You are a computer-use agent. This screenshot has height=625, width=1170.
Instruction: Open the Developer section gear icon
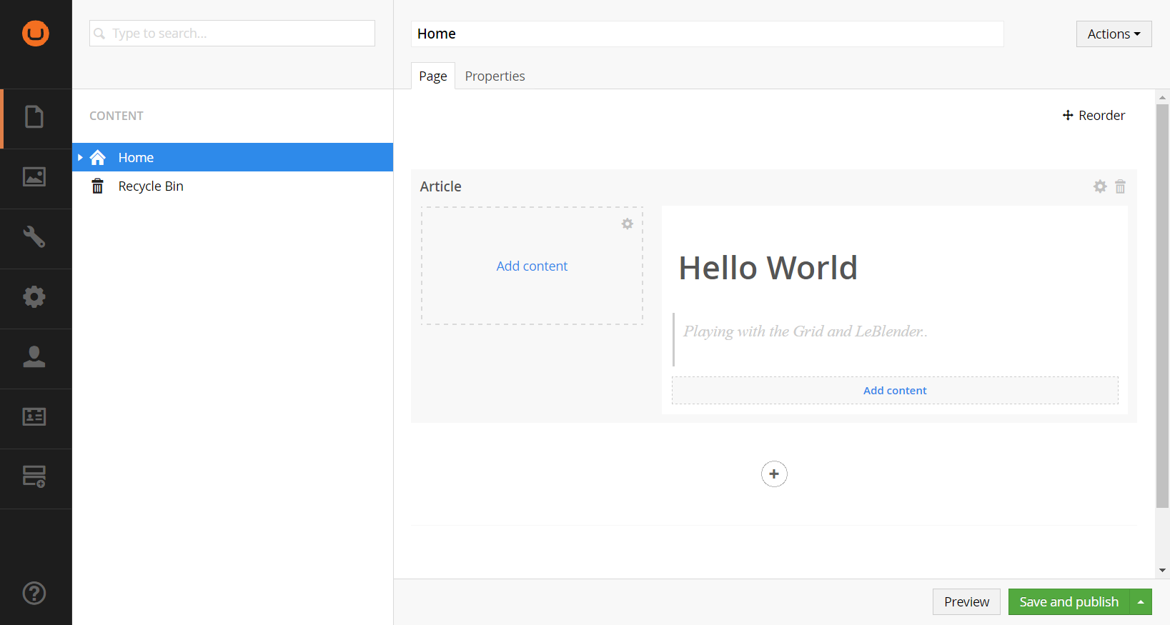click(34, 296)
